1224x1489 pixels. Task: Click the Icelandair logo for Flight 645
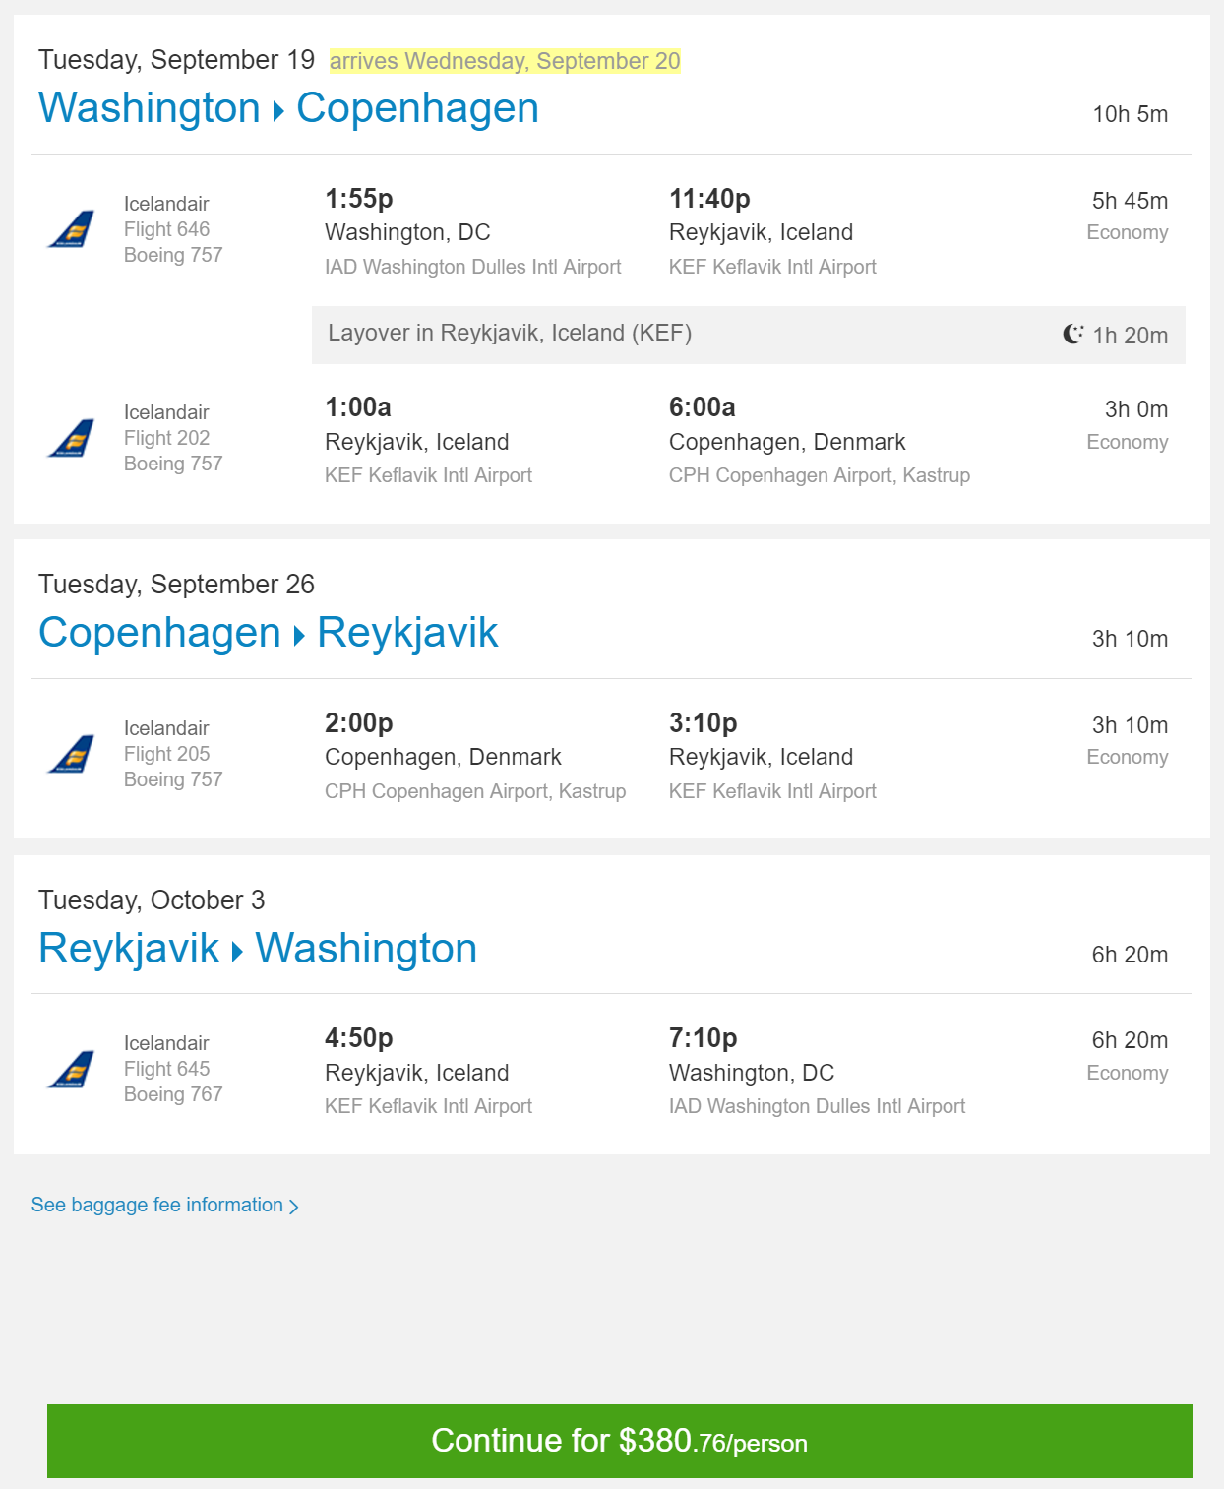(72, 1070)
